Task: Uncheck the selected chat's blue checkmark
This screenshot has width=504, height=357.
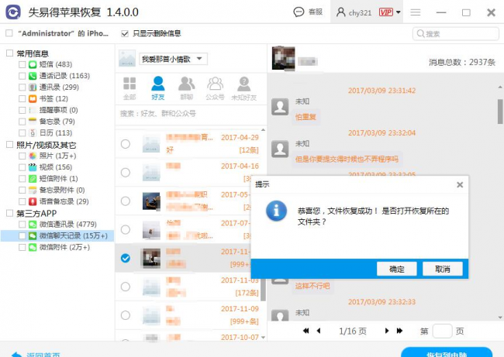Action: point(126,258)
